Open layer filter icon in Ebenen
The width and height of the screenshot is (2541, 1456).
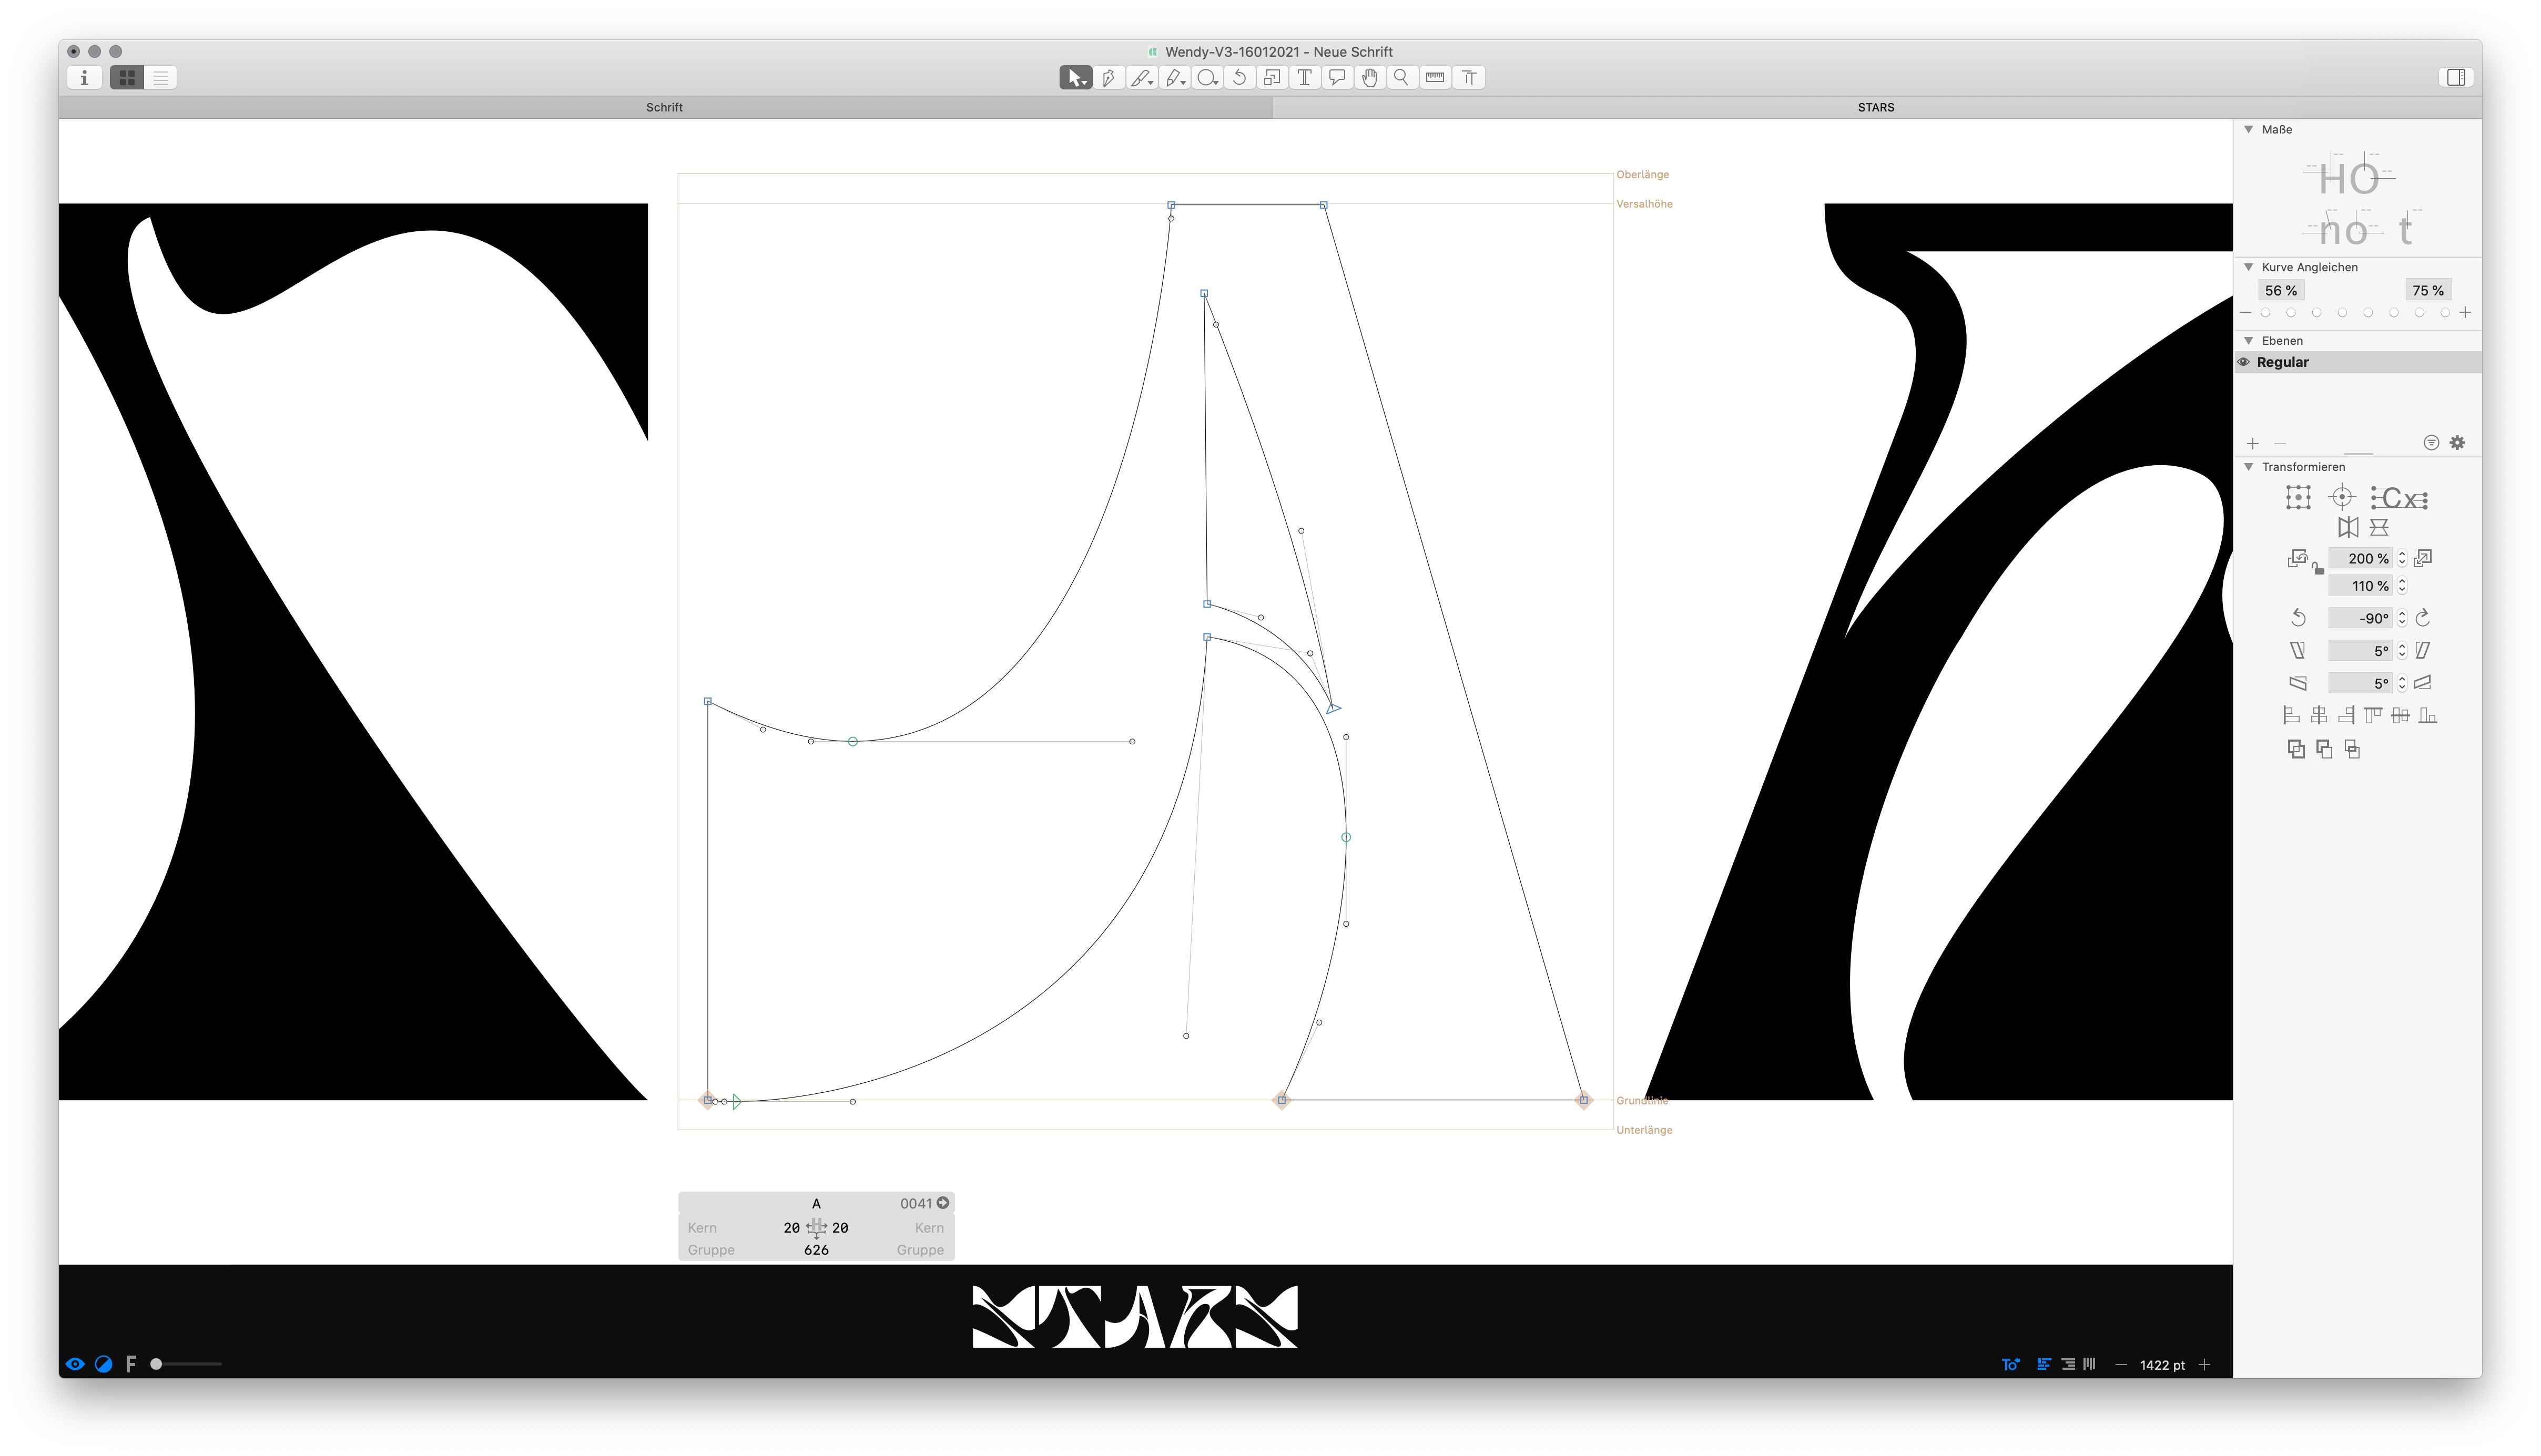(x=2431, y=442)
